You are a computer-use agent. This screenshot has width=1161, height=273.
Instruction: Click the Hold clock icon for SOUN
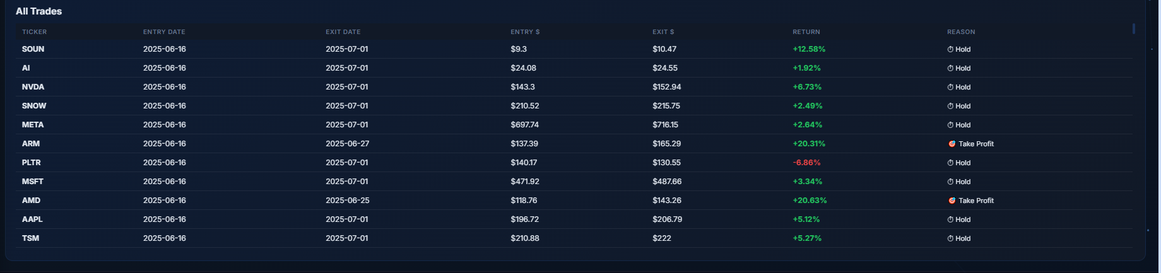tap(950, 49)
